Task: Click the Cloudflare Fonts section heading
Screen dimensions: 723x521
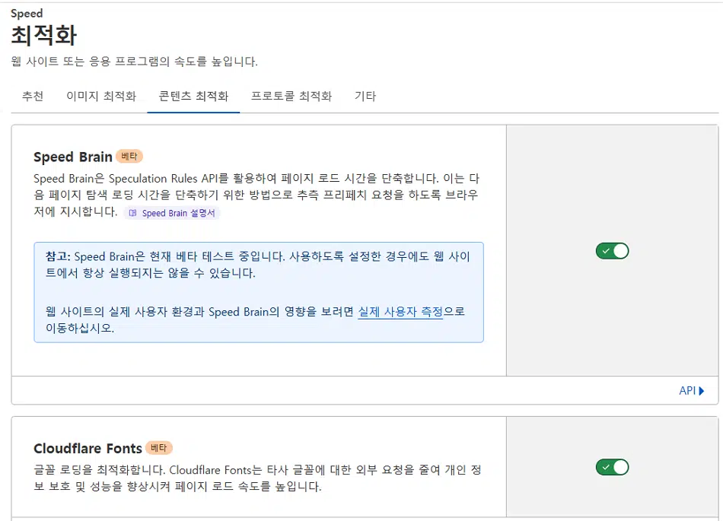Action: click(88, 448)
